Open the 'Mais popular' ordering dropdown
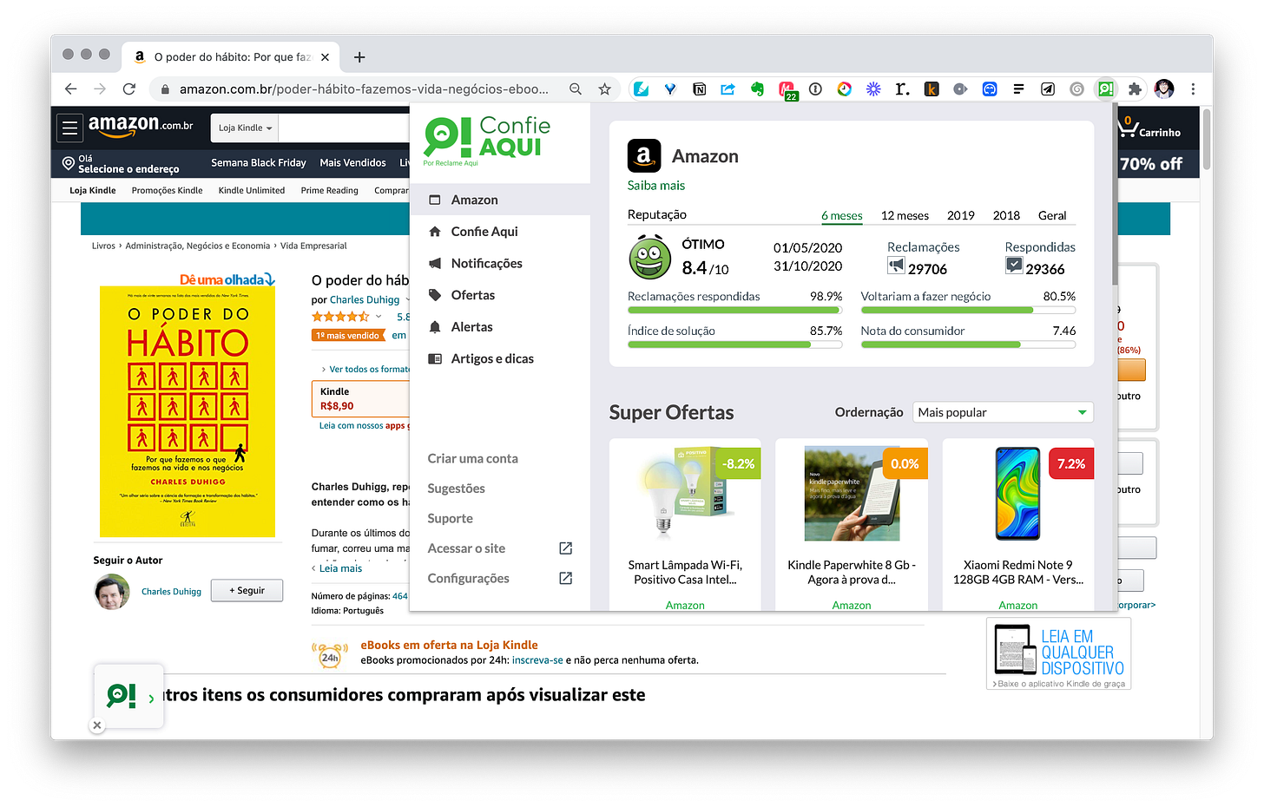Image resolution: width=1264 pixels, height=807 pixels. tap(1003, 412)
